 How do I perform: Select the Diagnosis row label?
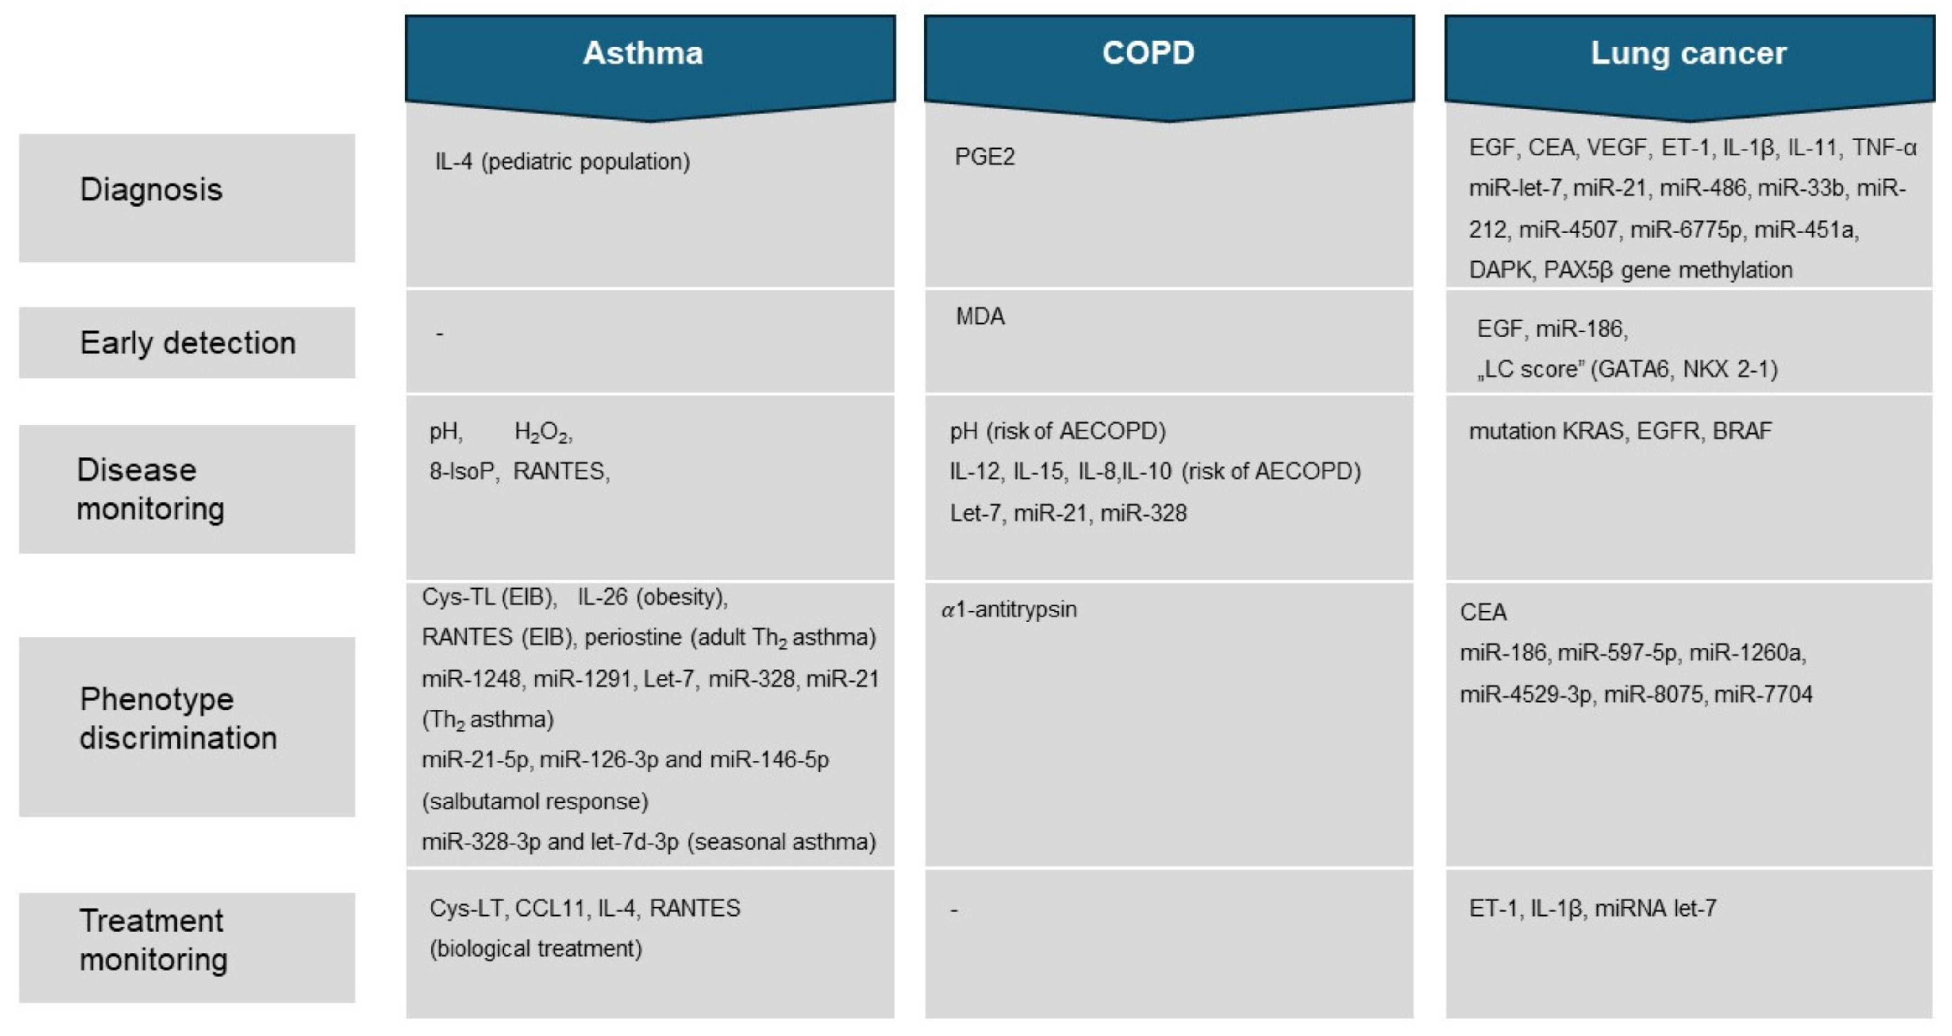[151, 190]
